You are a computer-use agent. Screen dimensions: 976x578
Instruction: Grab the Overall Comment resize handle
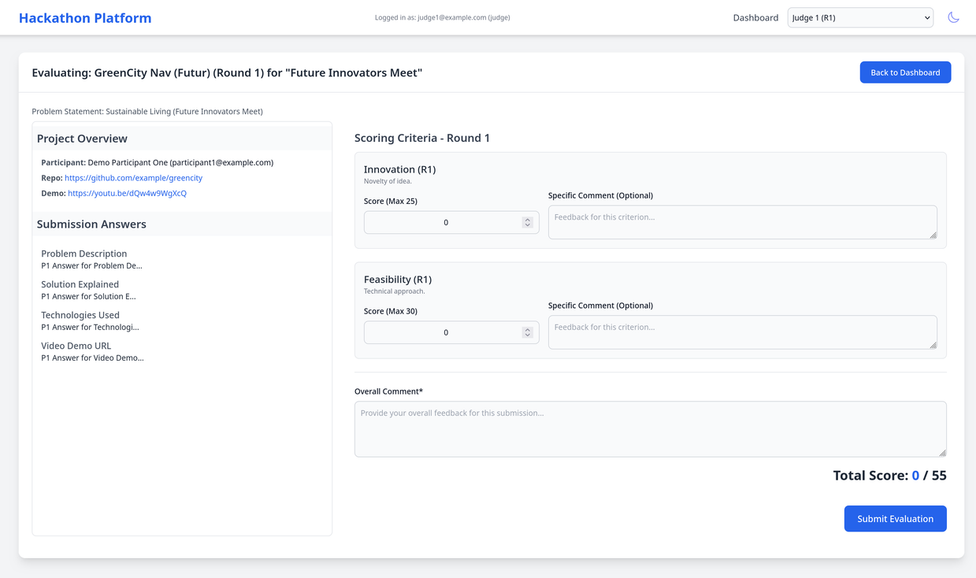(942, 453)
